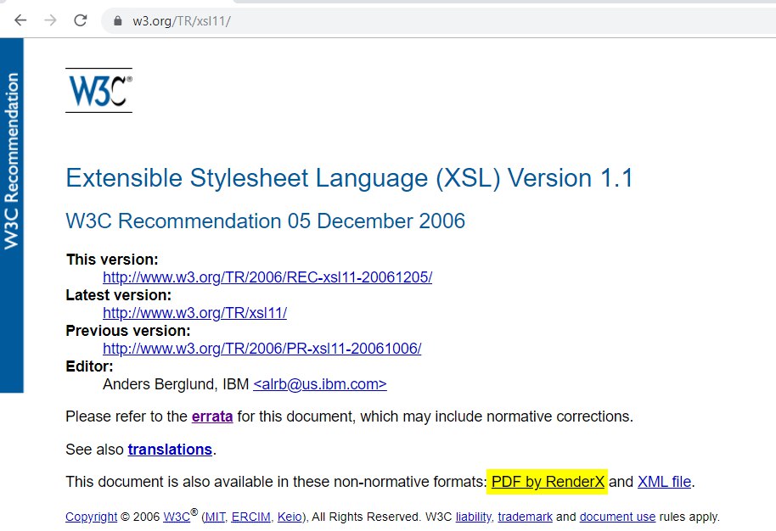This screenshot has height=531, width=776.
Task: Open the XML file link
Action: click(664, 482)
